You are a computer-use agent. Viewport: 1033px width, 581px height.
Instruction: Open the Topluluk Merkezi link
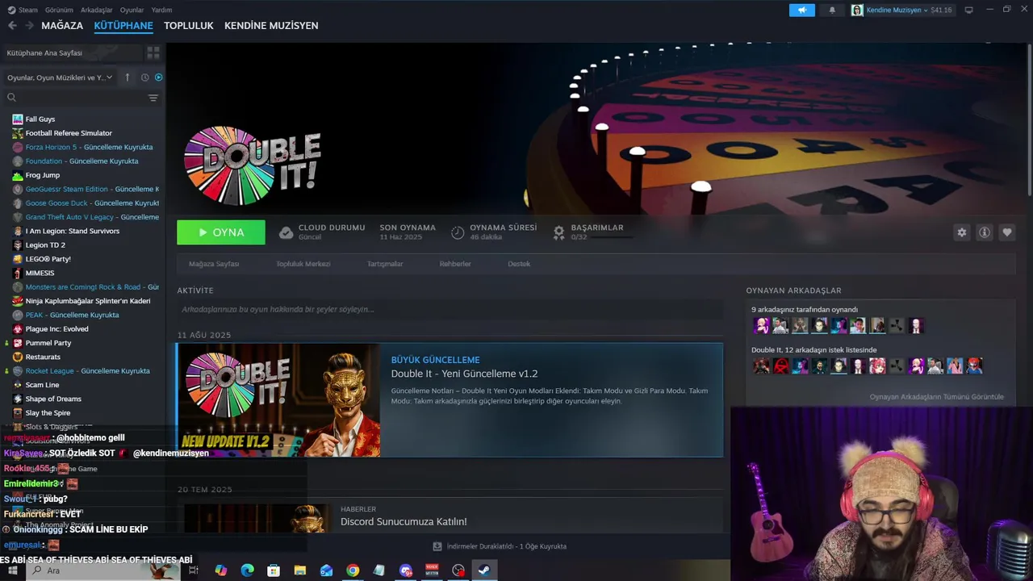point(303,264)
